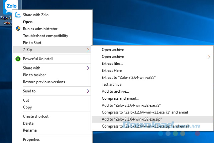Click the Run as administrator shield icon
214x143 pixels.
pos(18,29)
